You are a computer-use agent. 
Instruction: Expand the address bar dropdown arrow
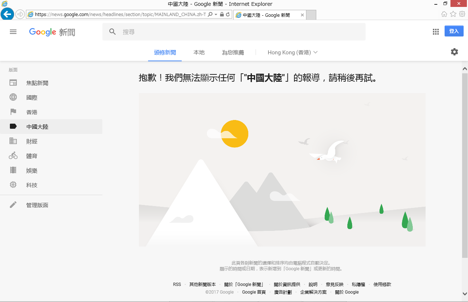point(216,15)
